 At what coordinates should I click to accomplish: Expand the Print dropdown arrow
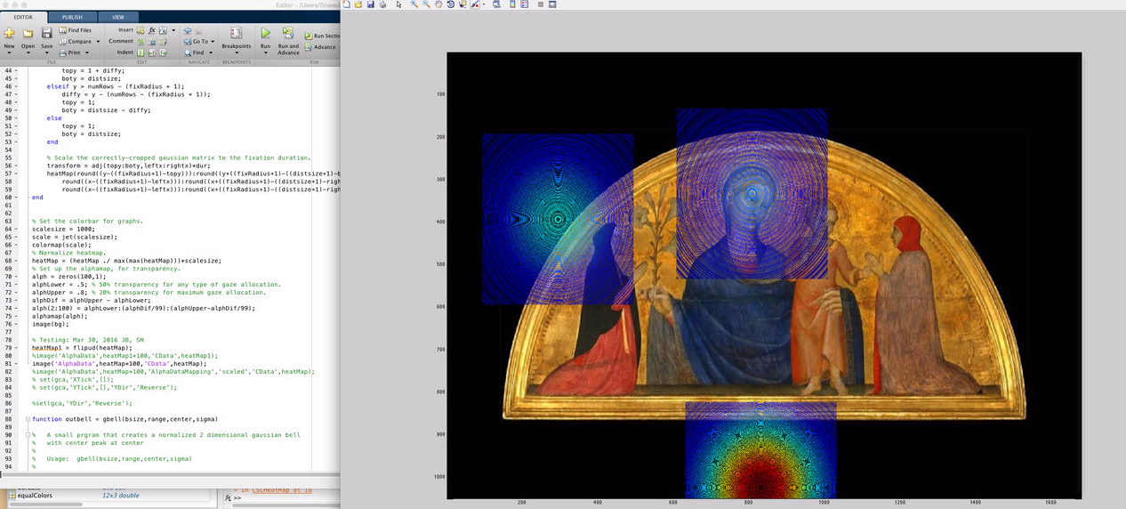pyautogui.click(x=87, y=53)
